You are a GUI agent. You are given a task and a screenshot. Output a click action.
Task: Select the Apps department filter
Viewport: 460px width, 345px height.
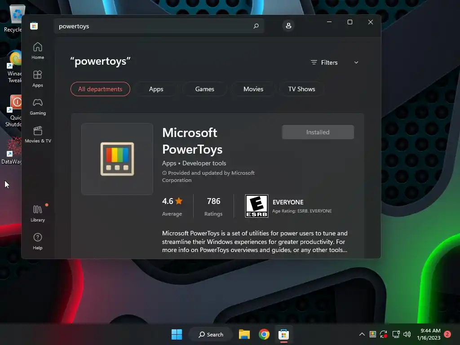coord(156,89)
